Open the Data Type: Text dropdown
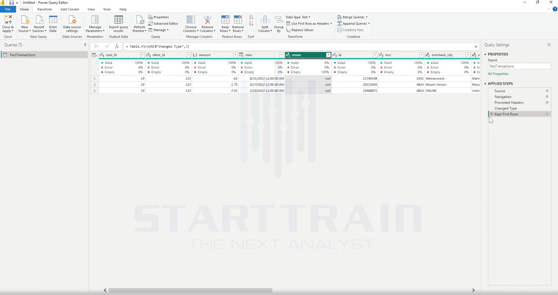Viewport: 558px width, 295px height. [298, 17]
